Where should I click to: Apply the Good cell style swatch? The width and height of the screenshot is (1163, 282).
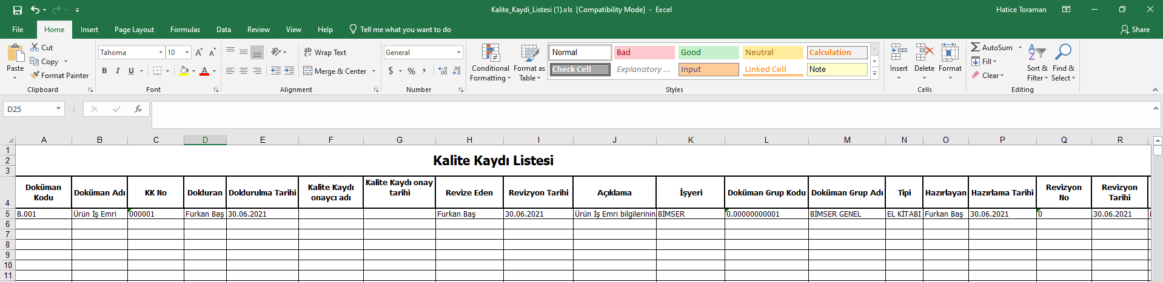click(x=708, y=53)
